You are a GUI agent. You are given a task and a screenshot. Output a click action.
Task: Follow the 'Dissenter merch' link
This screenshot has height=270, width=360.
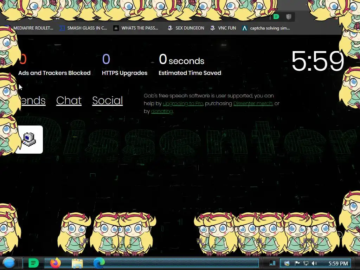click(253, 104)
